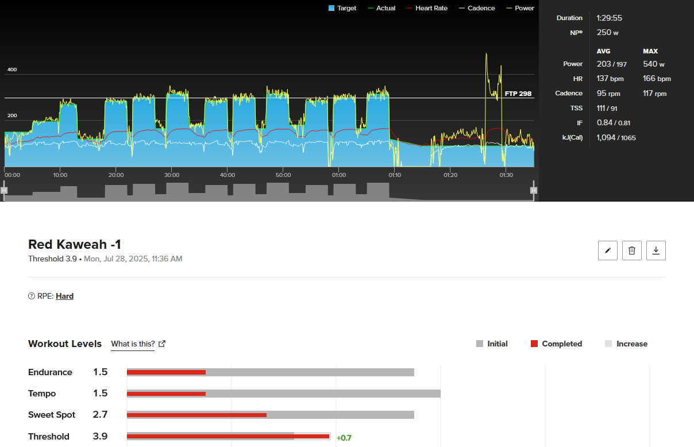Click the average Cadence 95 rpm value

[608, 93]
